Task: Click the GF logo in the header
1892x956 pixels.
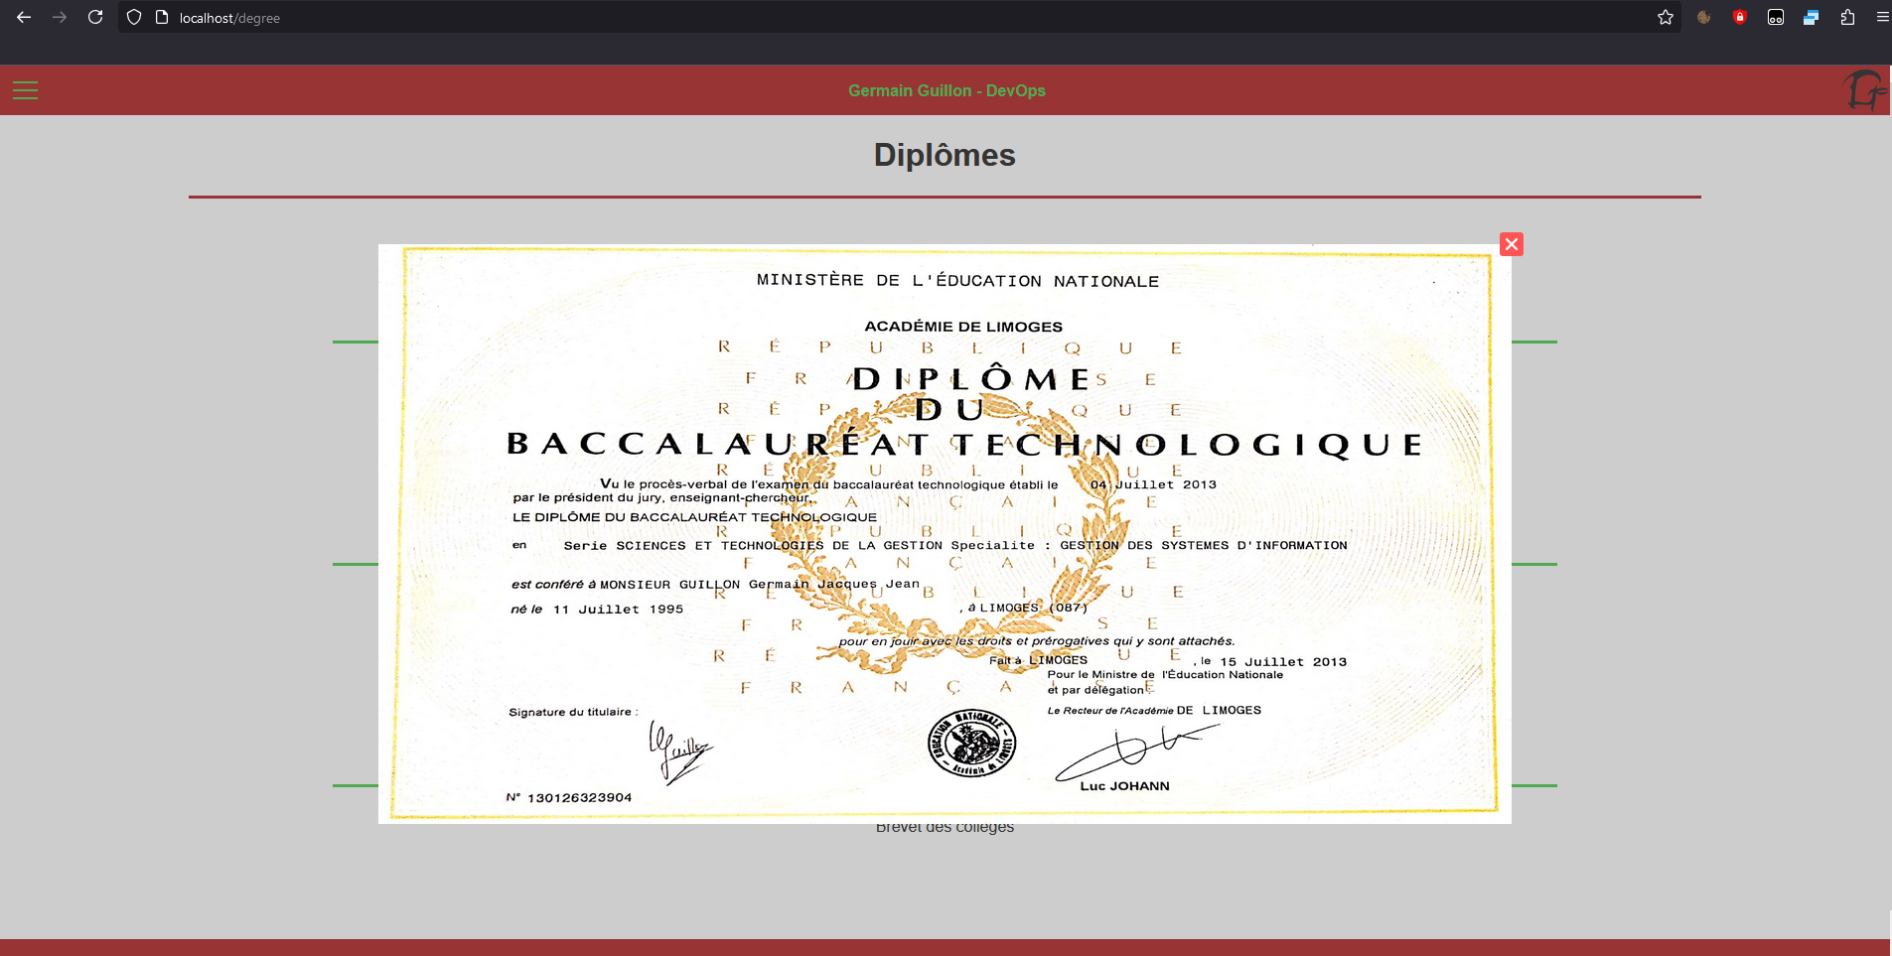Action: [1864, 90]
